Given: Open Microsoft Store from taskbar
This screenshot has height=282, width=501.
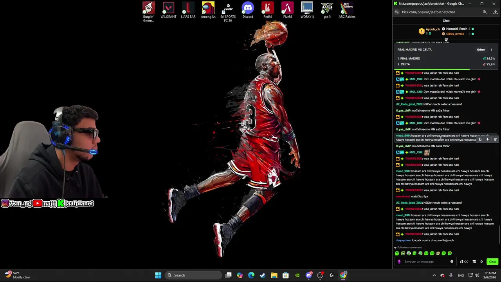Looking at the screenshot, I should 285,275.
